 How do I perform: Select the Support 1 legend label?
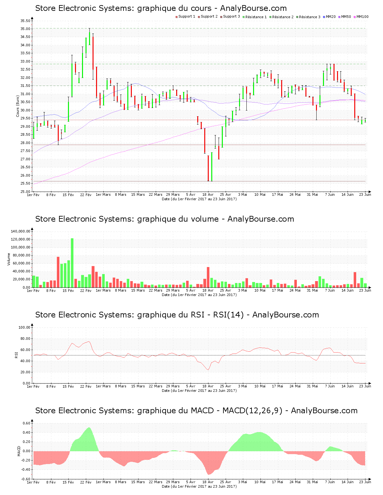coord(187,17)
